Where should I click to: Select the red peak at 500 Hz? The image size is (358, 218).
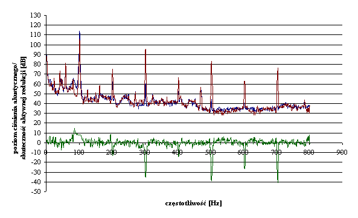(211, 62)
